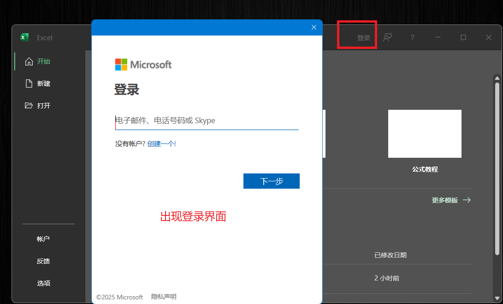Click the folder icon beside 打开
The width and height of the screenshot is (503, 304).
click(29, 105)
